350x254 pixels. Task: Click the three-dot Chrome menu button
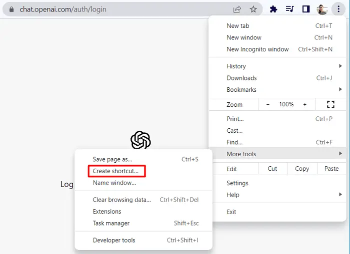coord(338,9)
